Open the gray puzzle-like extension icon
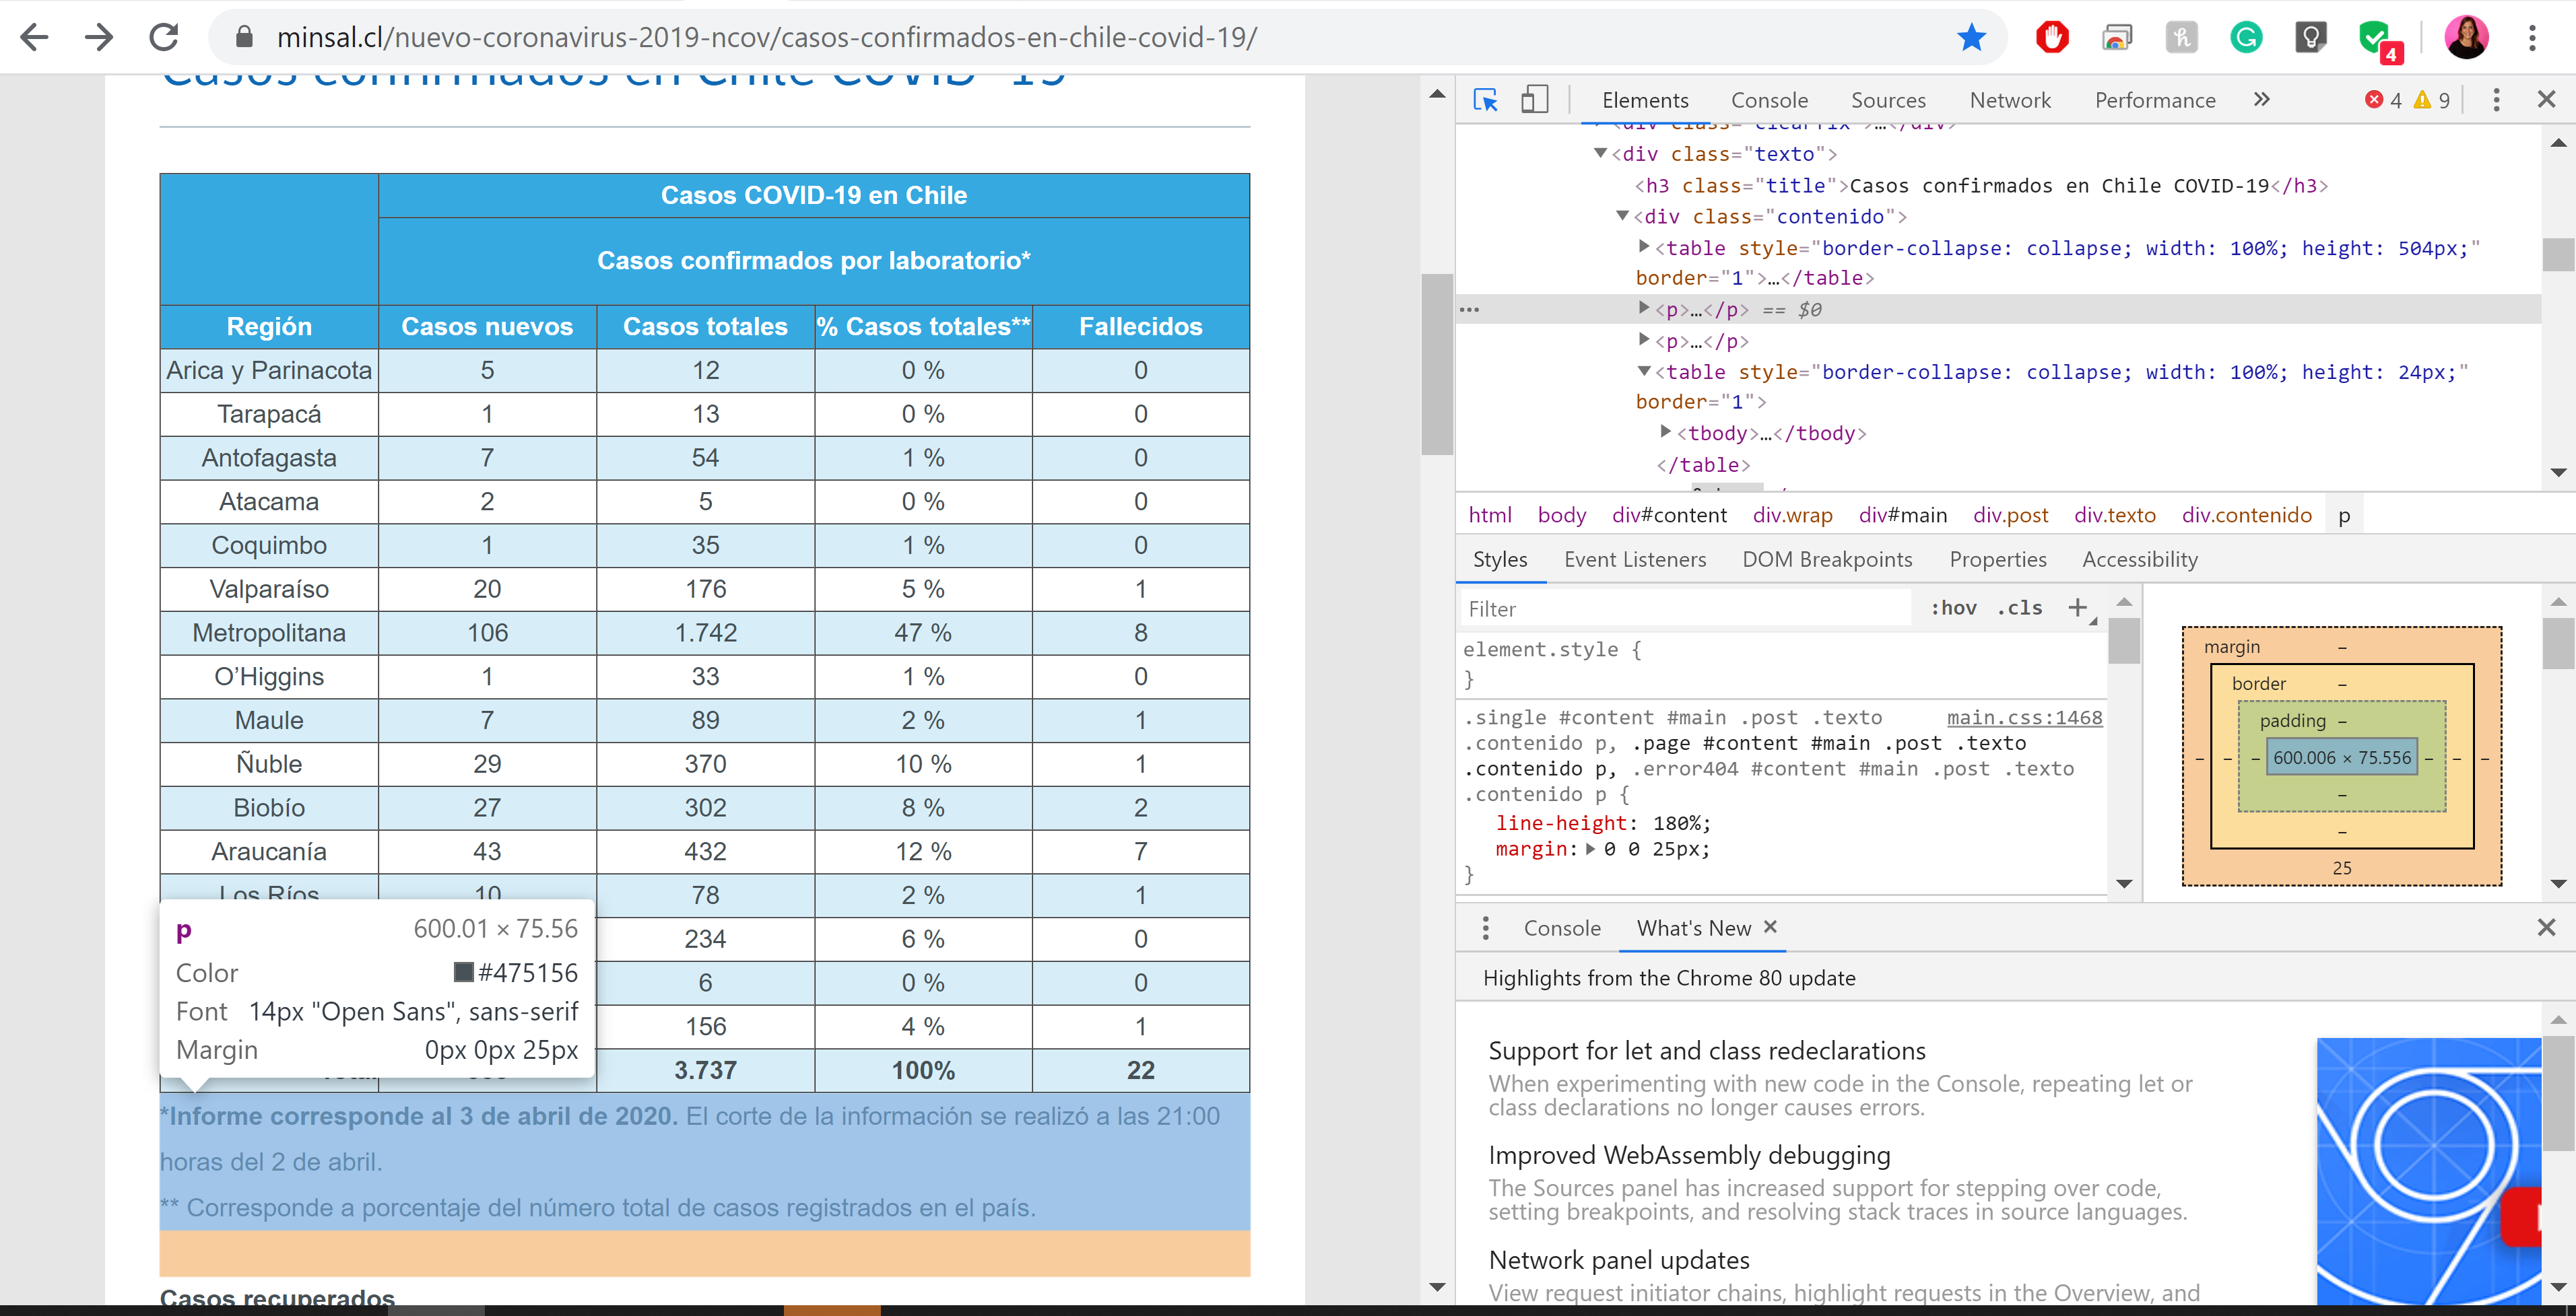Viewport: 2576px width, 1316px height. click(x=2181, y=38)
